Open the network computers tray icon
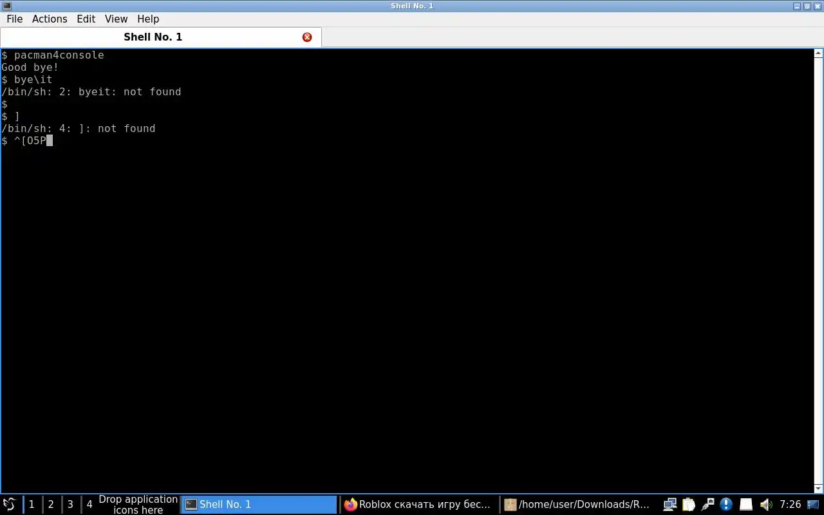This screenshot has width=824, height=515. [x=670, y=505]
